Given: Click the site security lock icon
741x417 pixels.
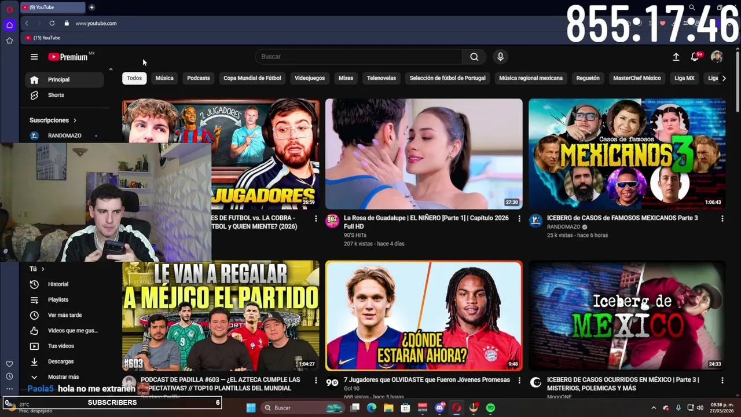Looking at the screenshot, I should [x=67, y=23].
